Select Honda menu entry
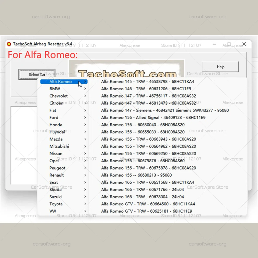Screen dimensions: 258x258 (x=64, y=125)
